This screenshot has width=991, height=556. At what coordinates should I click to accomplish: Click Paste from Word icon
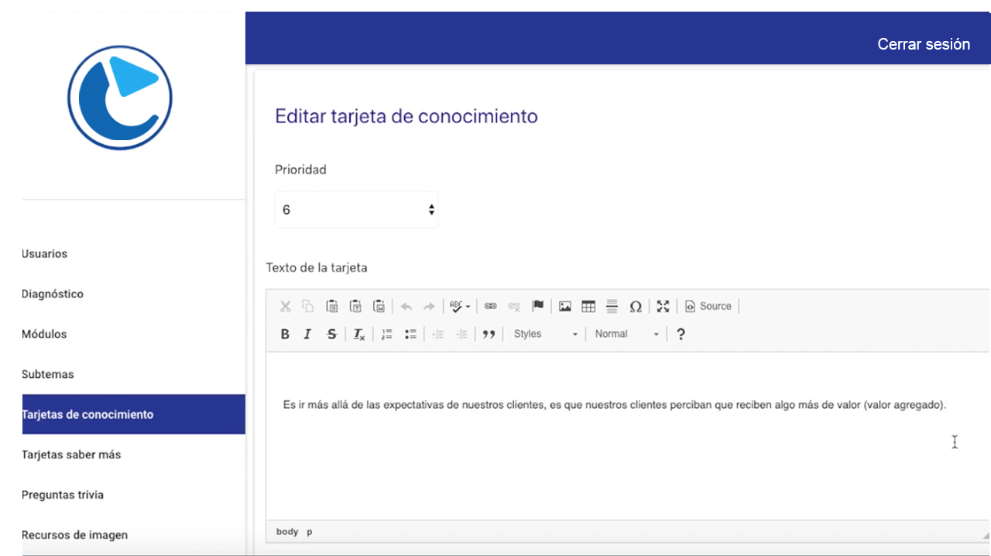[379, 306]
